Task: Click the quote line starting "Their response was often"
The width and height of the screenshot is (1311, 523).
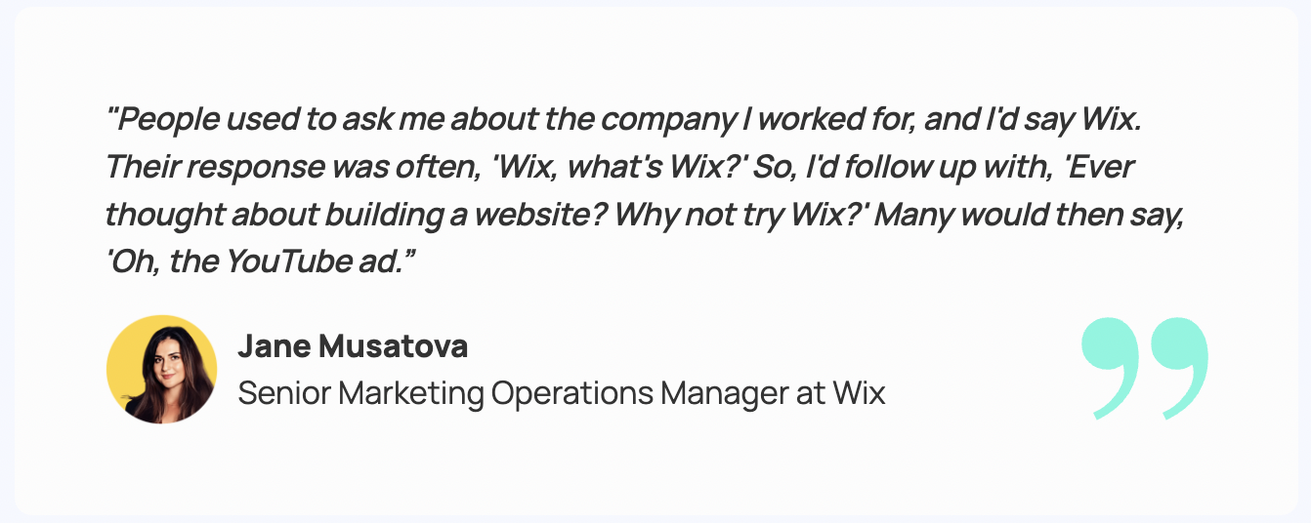Action: (619, 167)
